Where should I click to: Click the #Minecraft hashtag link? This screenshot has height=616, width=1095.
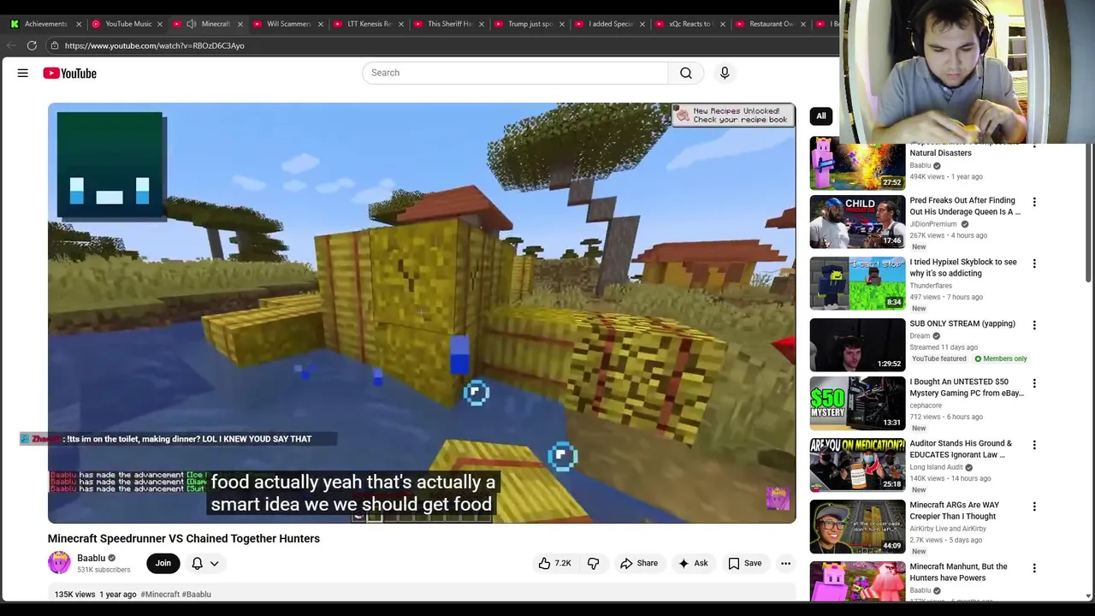point(160,594)
